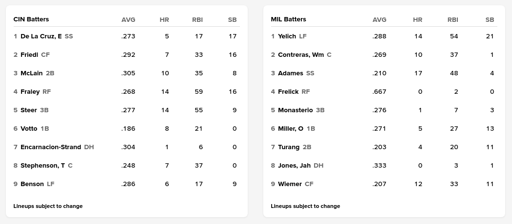Click Yelich in MIL batters
This screenshot has height=224, width=512.
(287, 36)
